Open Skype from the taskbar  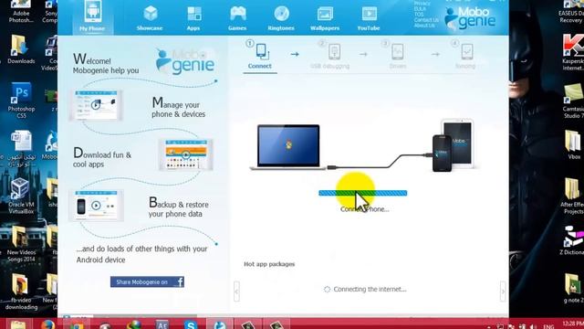coord(191,324)
